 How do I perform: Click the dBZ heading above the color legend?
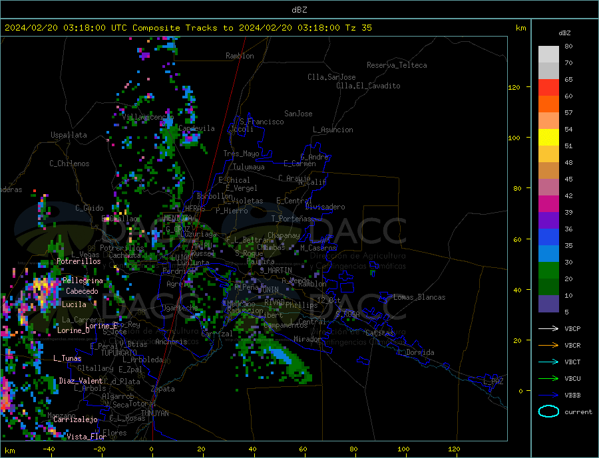tap(564, 33)
